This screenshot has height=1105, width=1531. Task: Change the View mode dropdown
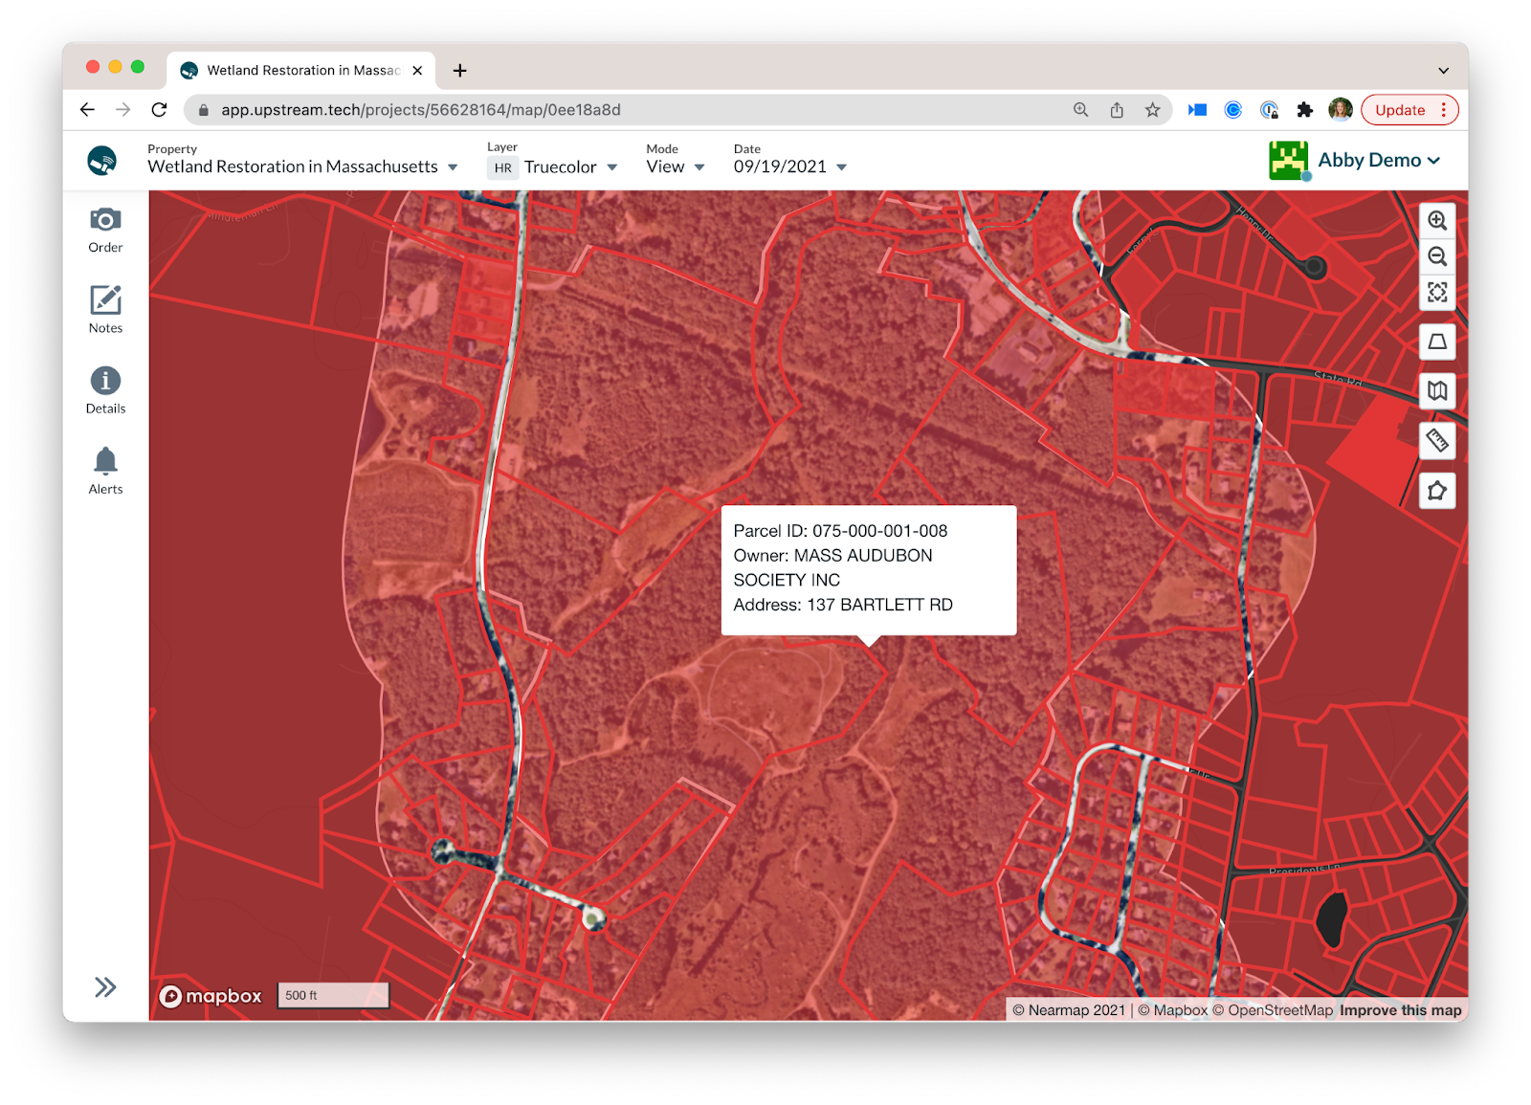point(675,166)
